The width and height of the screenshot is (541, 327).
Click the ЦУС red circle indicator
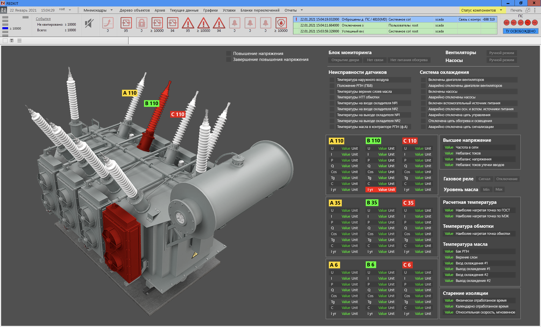click(520, 23)
